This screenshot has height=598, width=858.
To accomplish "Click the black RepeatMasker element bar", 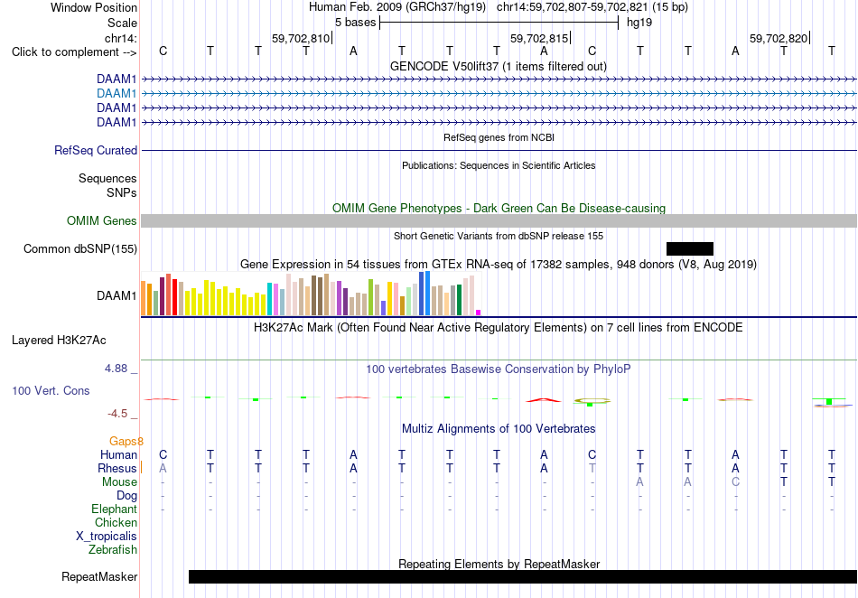I will (x=523, y=576).
